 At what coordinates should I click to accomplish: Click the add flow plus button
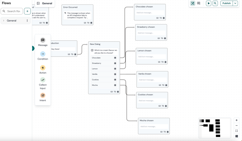click(x=27, y=11)
